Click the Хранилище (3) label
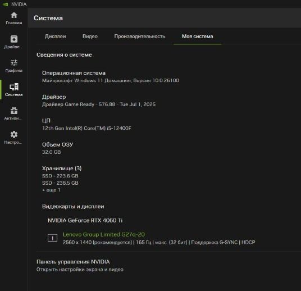 (x=62, y=169)
